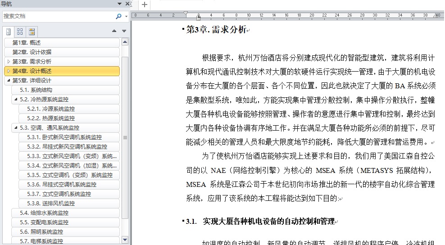Image resolution: width=445 pixels, height=245 pixels.
Task: Select heading 5.7. 电梯系统监控
Action: pos(66,241)
